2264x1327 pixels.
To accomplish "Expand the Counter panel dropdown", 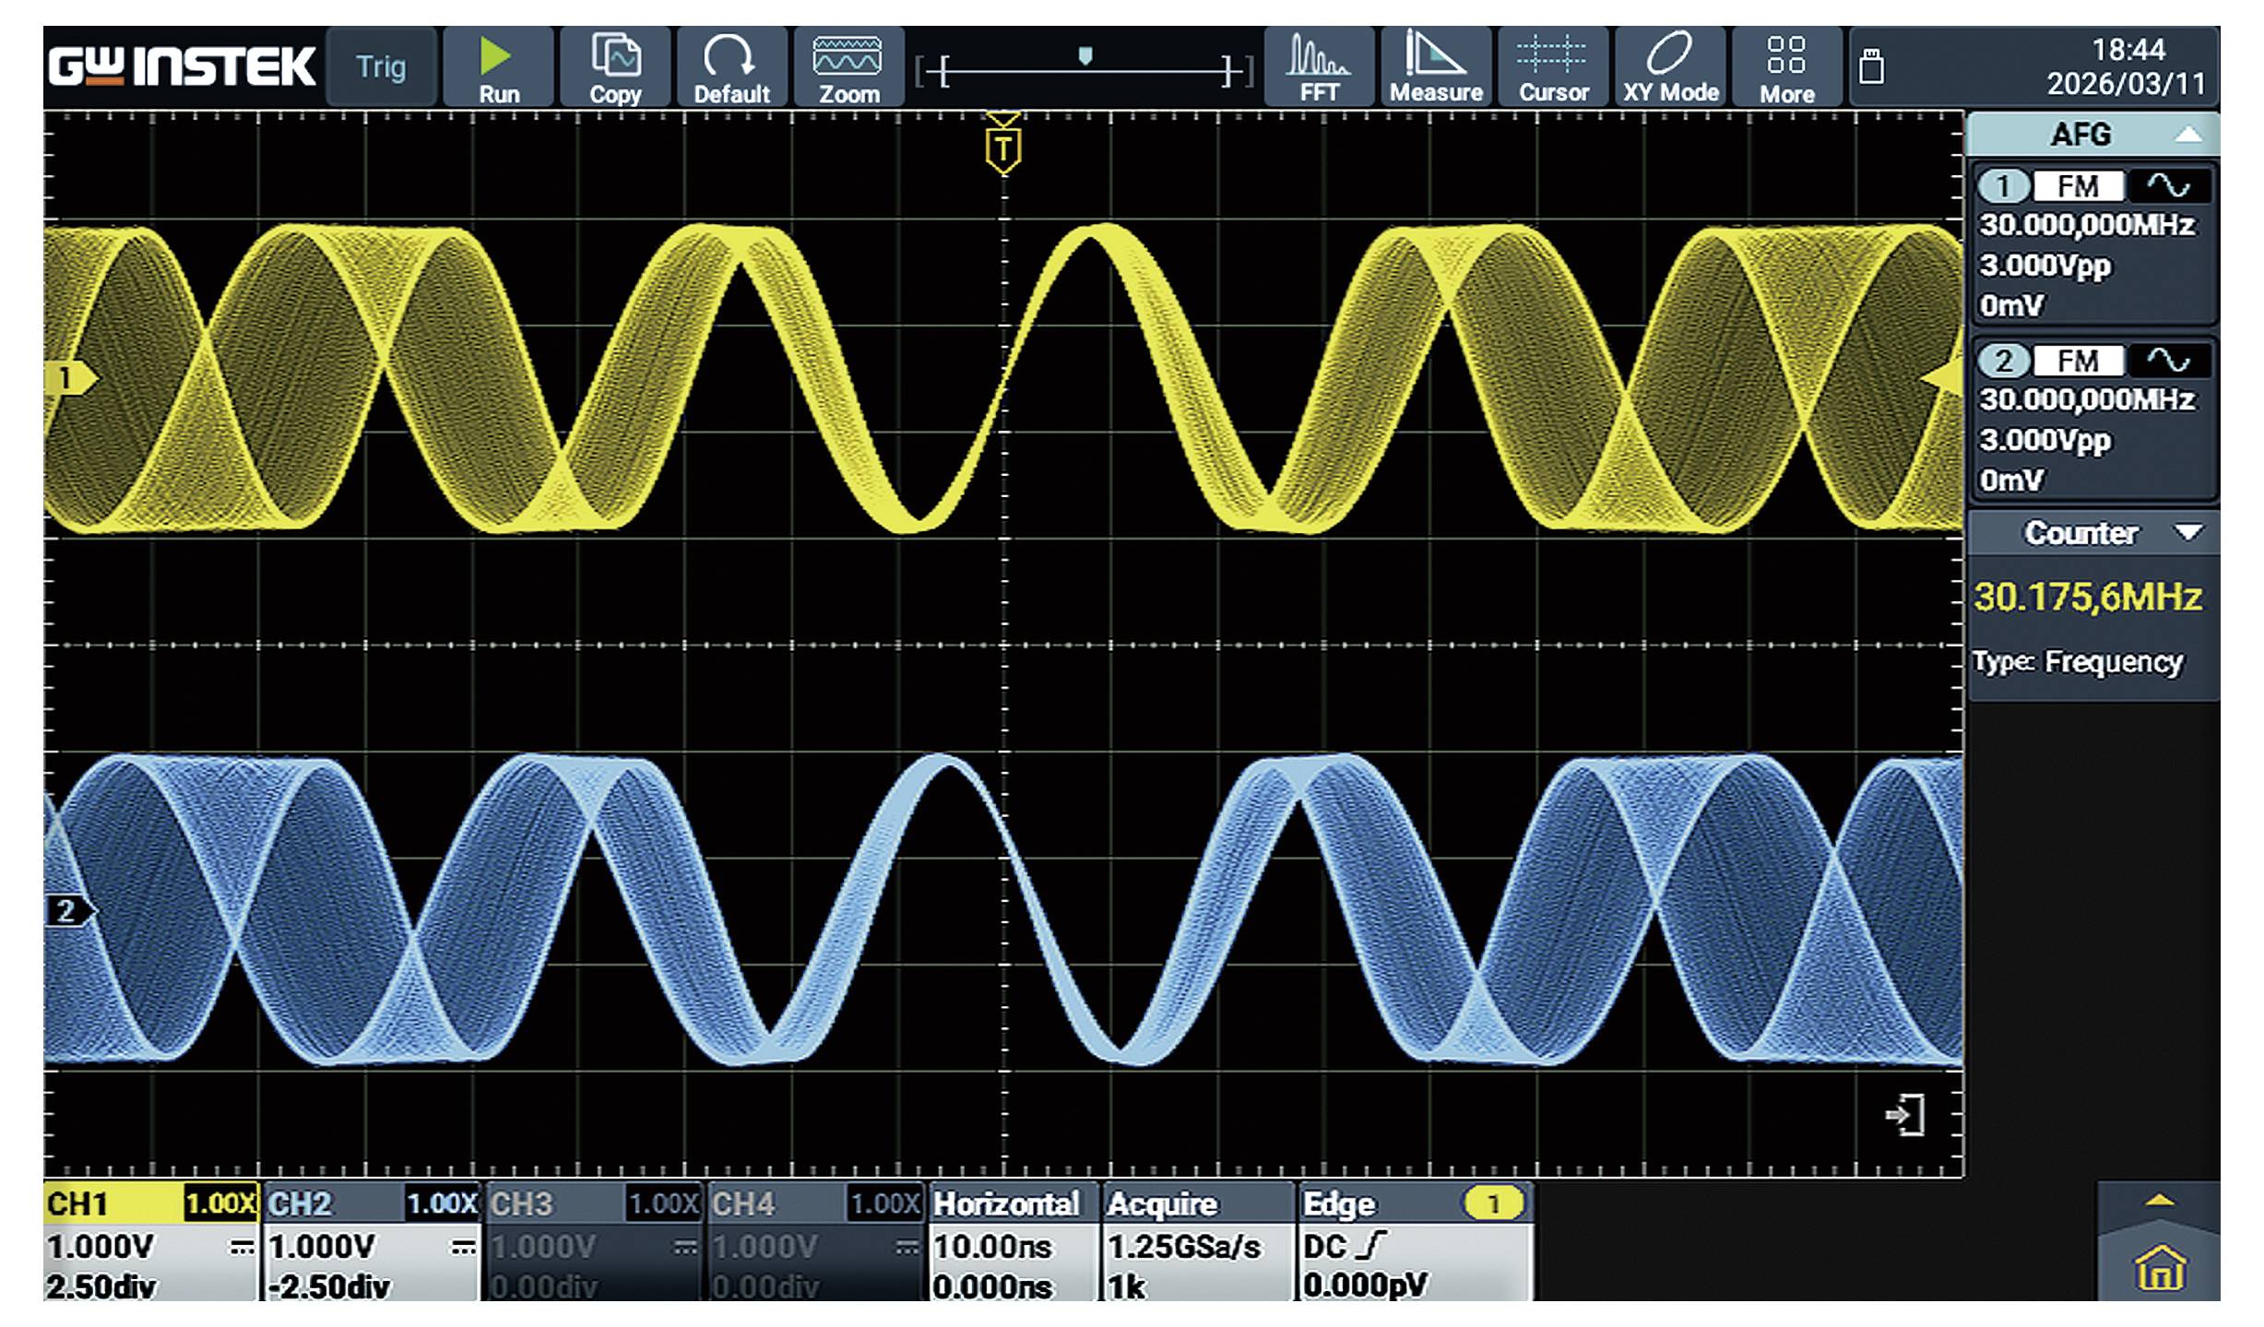I will (x=2188, y=532).
